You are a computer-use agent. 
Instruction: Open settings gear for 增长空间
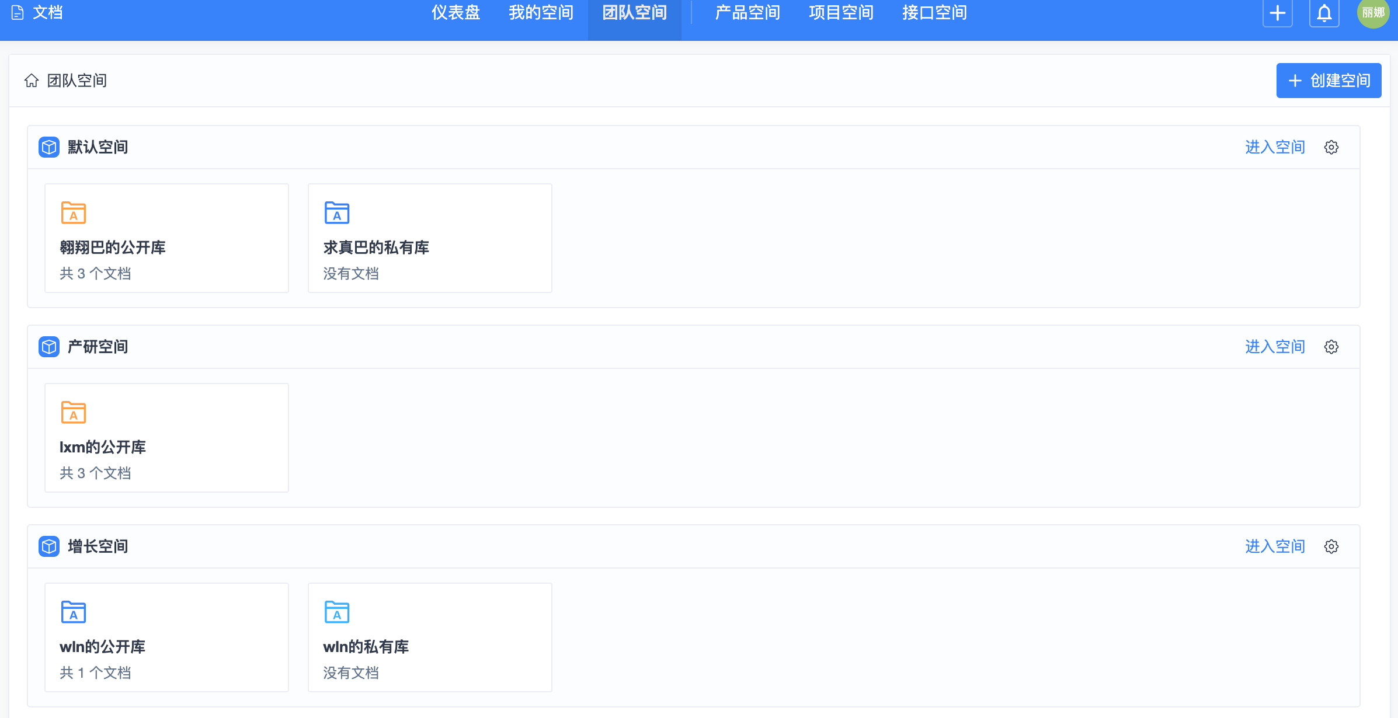point(1331,546)
